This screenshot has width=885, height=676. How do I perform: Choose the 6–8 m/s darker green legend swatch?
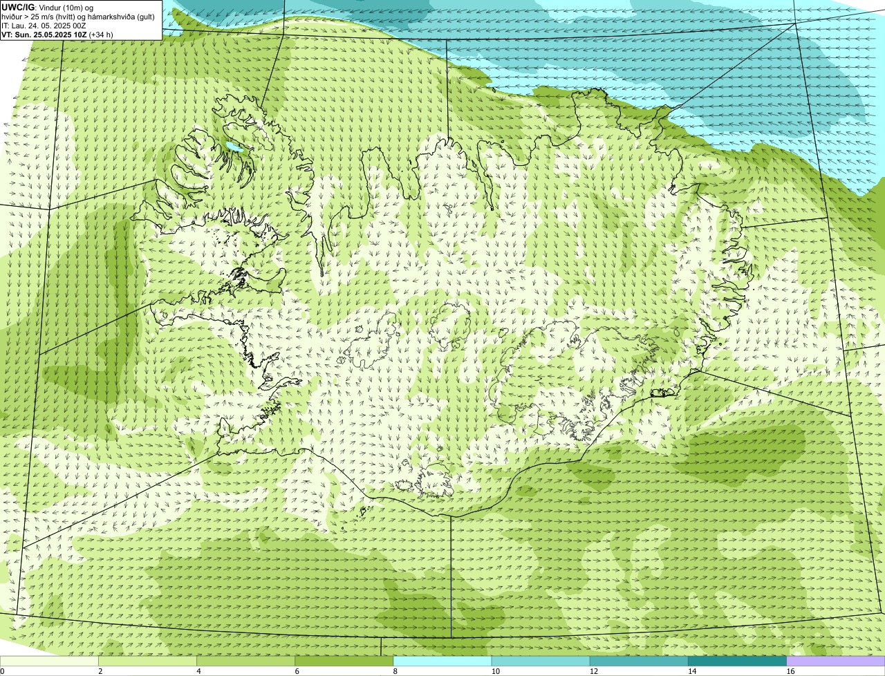pos(344,661)
